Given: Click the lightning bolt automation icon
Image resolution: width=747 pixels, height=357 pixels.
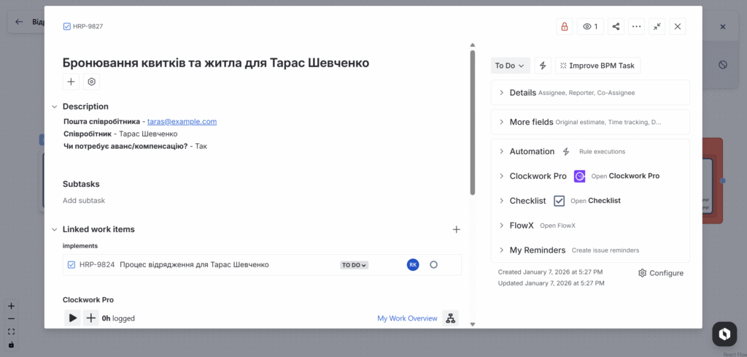Looking at the screenshot, I should [x=543, y=66].
